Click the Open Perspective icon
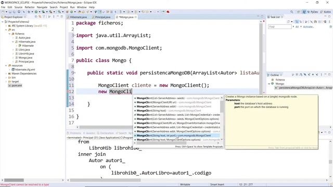Viewport: 333px width, 187px height. pos(298,12)
